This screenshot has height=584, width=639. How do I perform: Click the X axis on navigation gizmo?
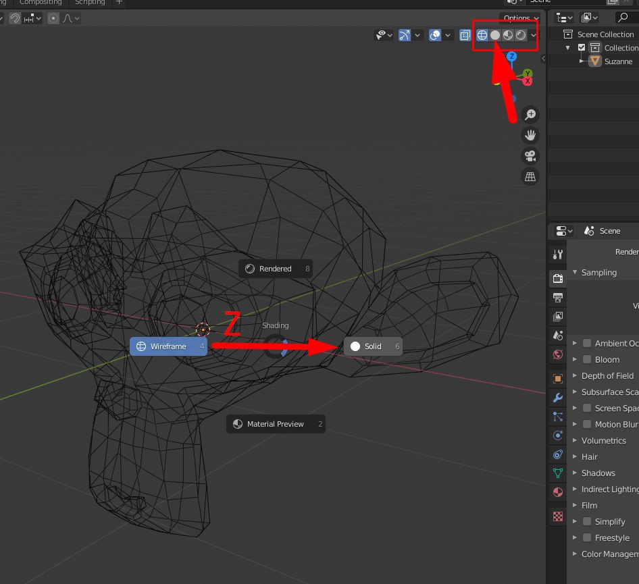coord(528,81)
